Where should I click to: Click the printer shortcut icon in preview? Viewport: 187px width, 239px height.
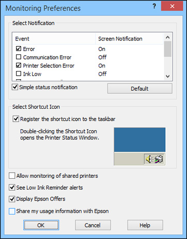159,159
